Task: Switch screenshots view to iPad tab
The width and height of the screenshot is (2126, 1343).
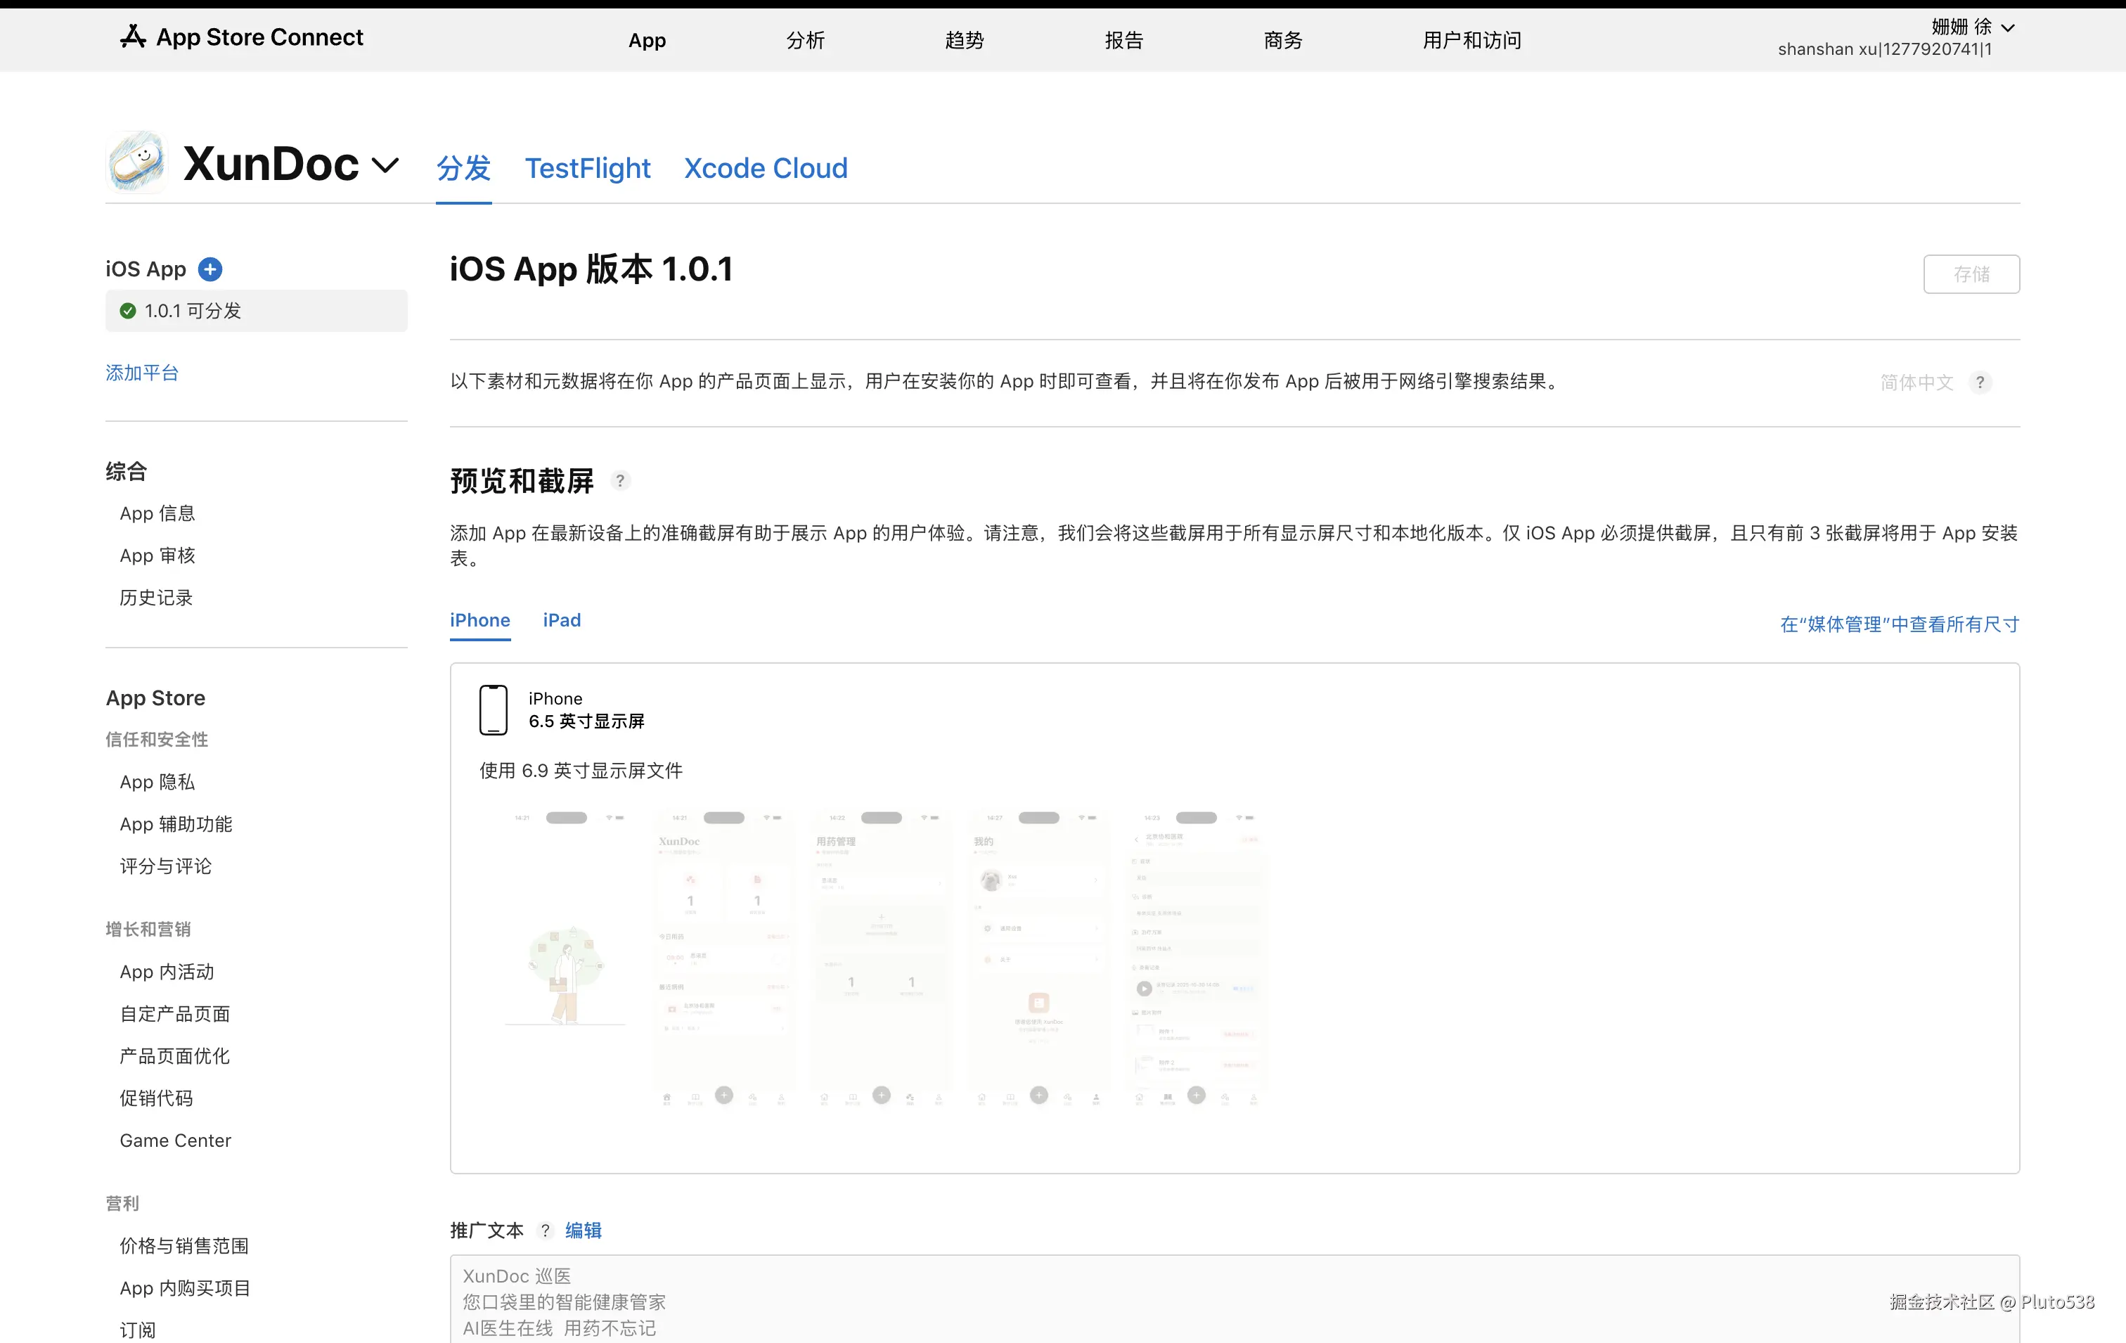Action: point(562,620)
